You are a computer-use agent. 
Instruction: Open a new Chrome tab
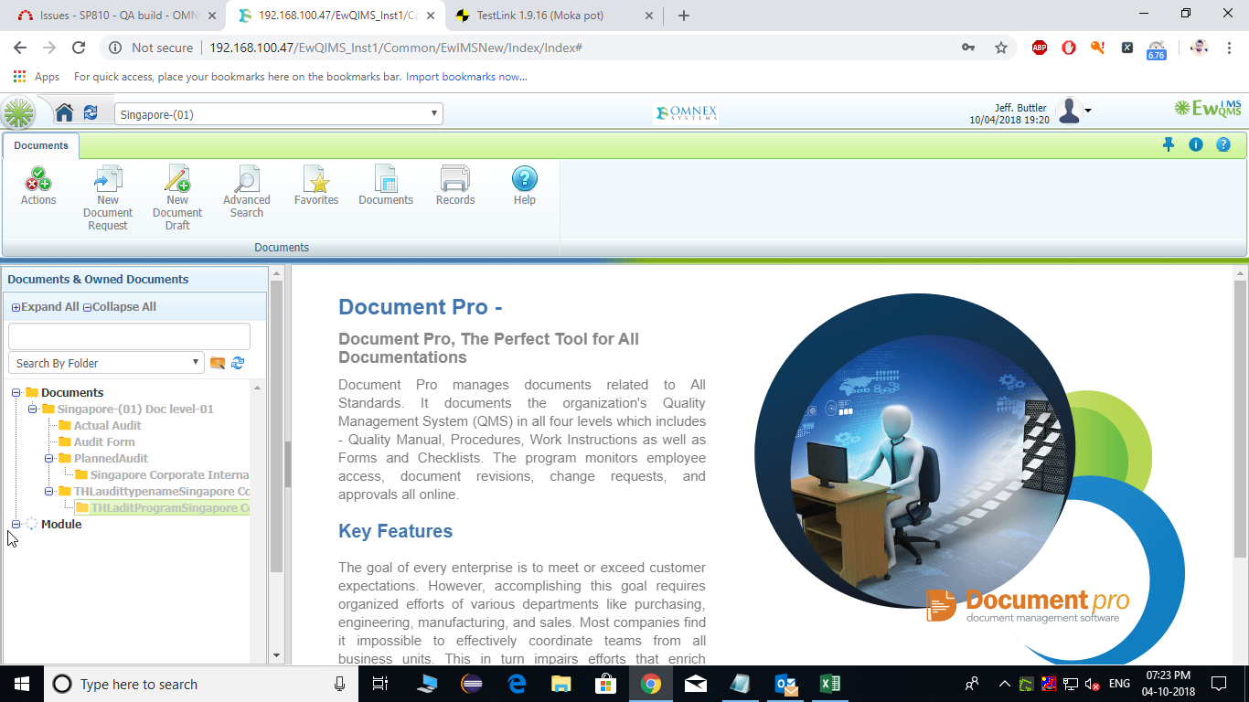pos(684,16)
